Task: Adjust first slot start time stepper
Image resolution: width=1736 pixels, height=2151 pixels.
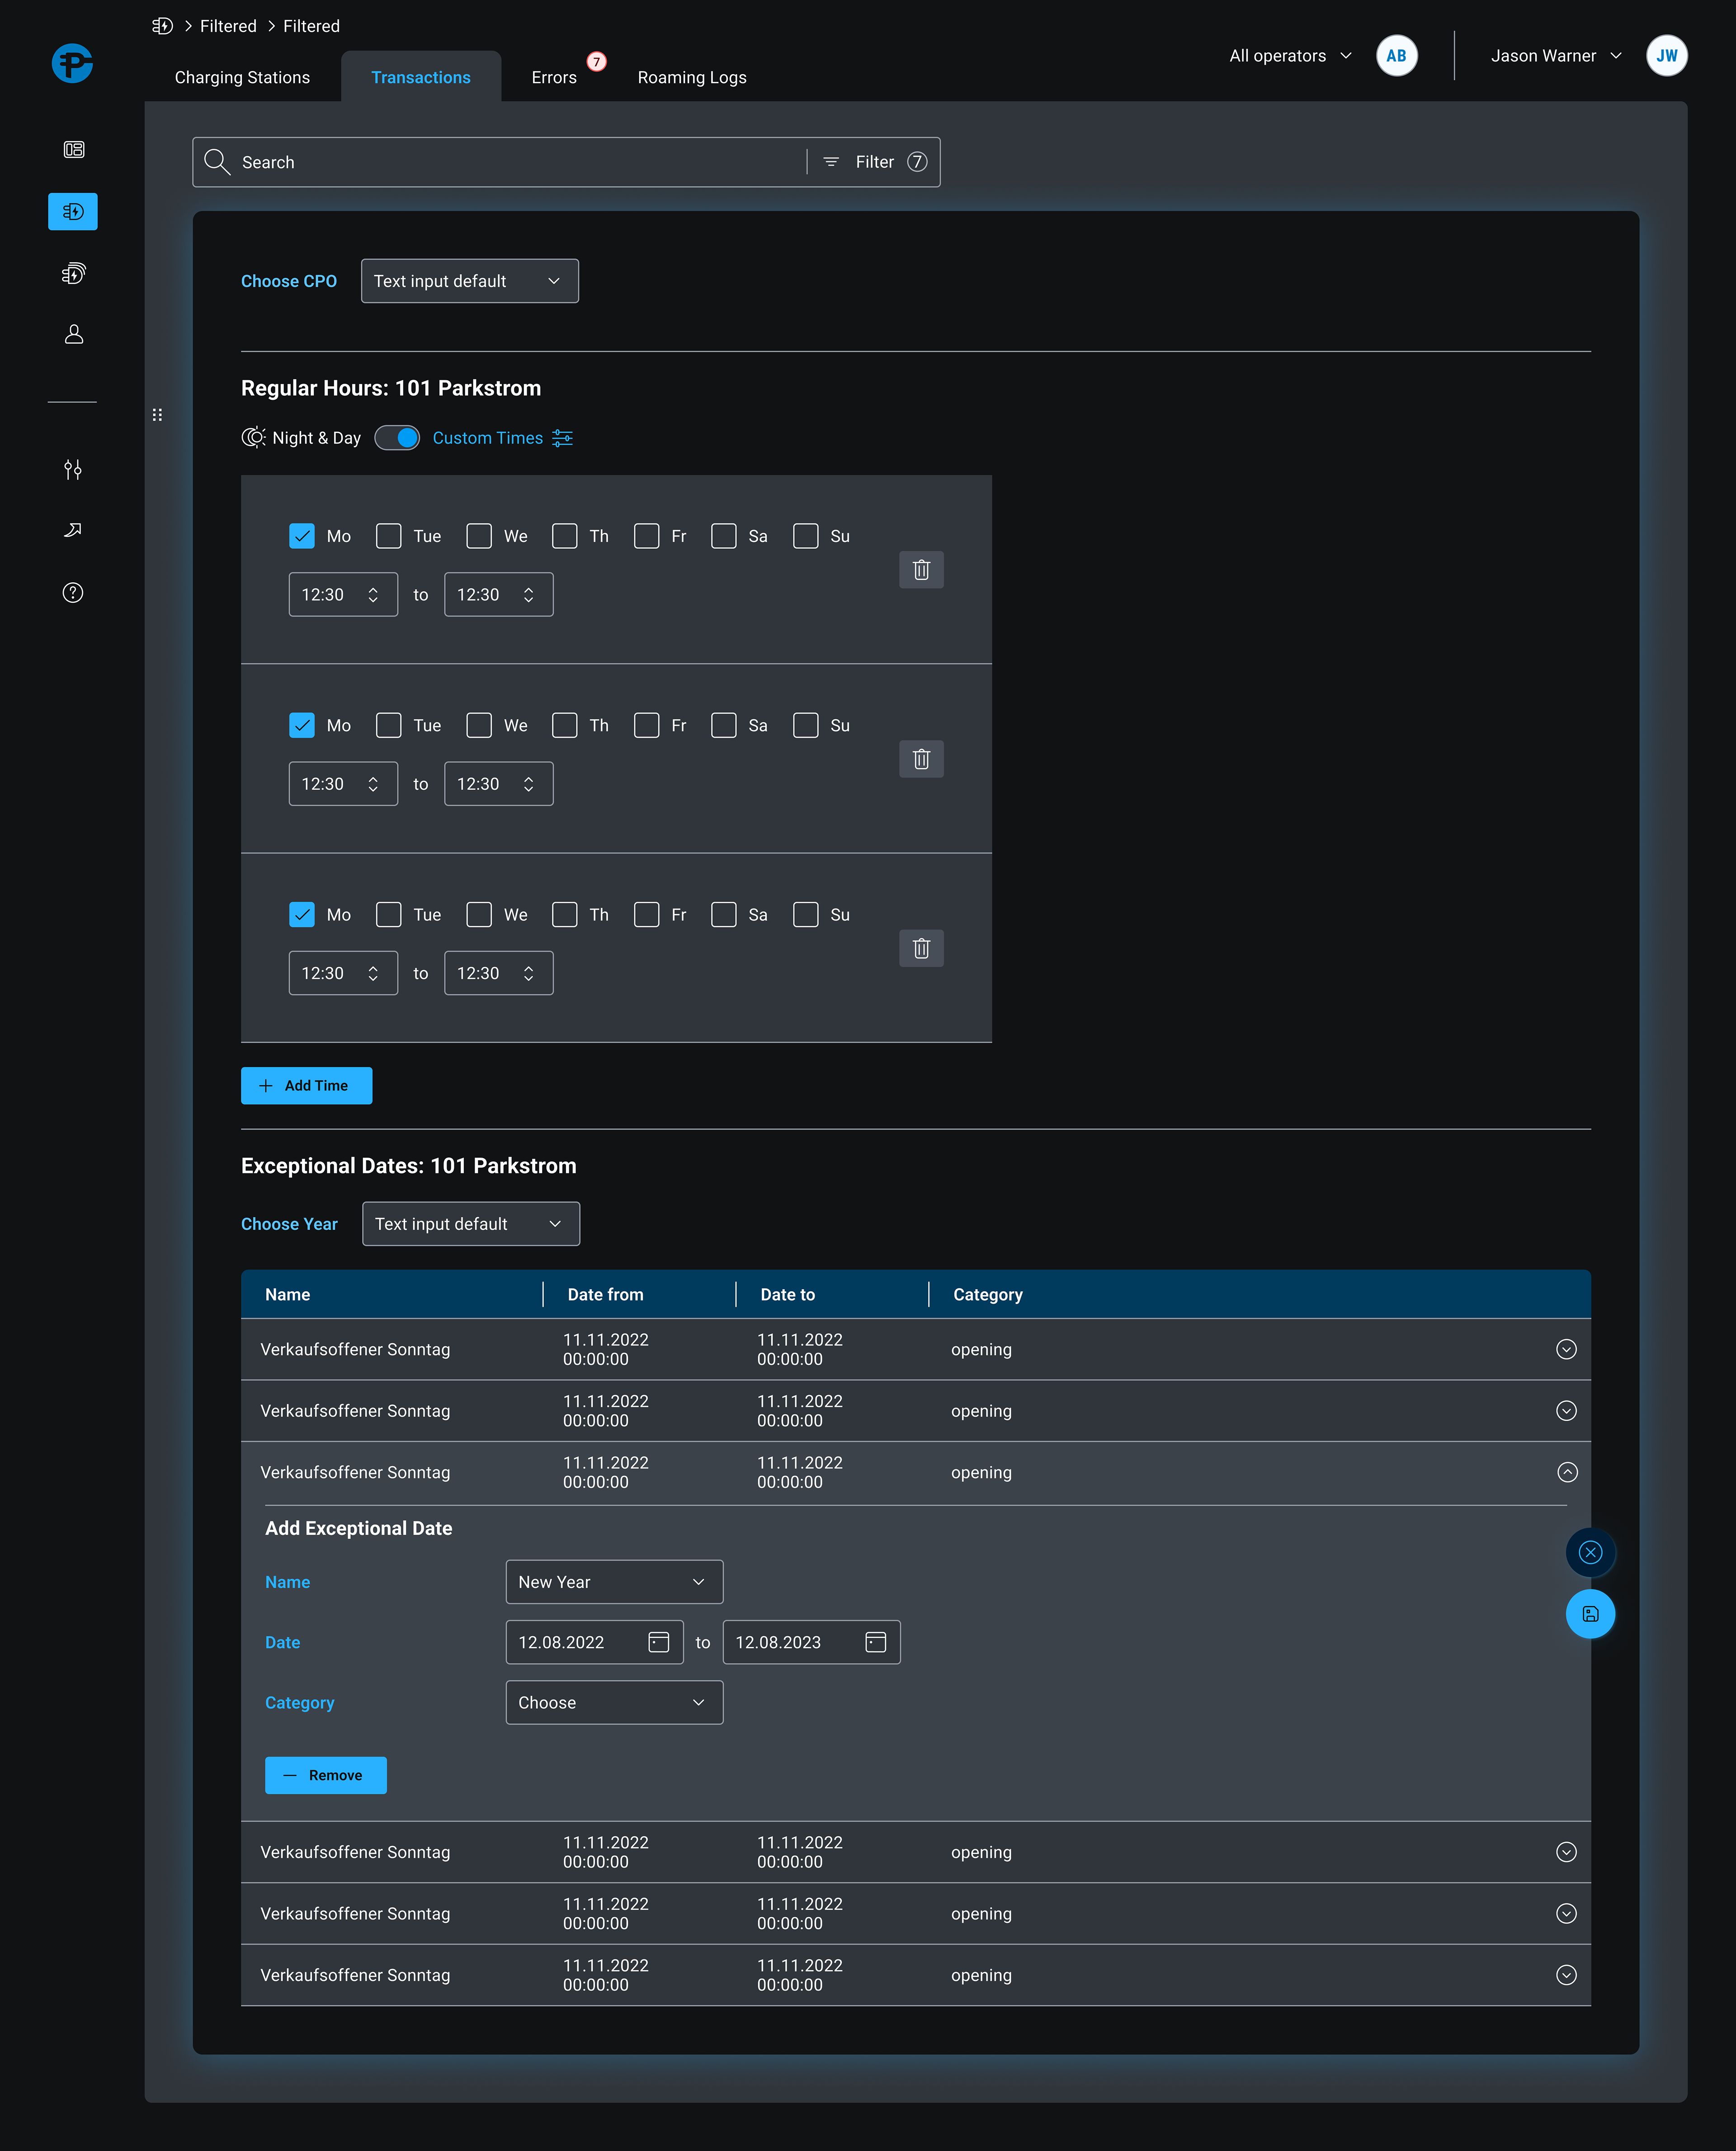Action: click(373, 595)
